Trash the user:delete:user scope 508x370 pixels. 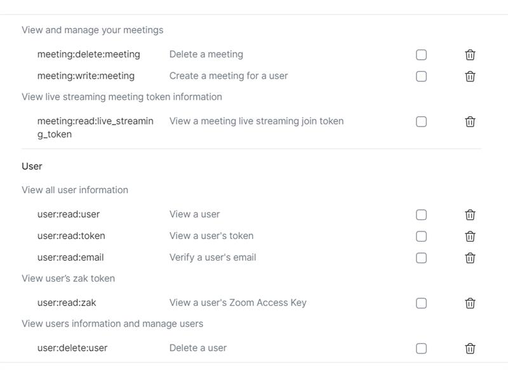pyautogui.click(x=470, y=348)
